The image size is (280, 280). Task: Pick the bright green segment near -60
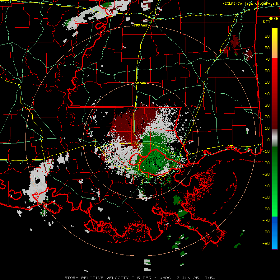pyautogui.click(x=275, y=211)
